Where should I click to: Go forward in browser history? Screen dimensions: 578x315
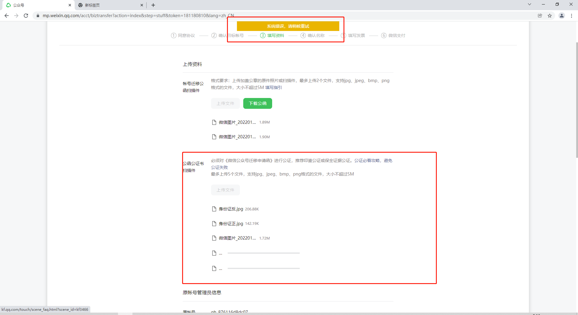point(16,16)
